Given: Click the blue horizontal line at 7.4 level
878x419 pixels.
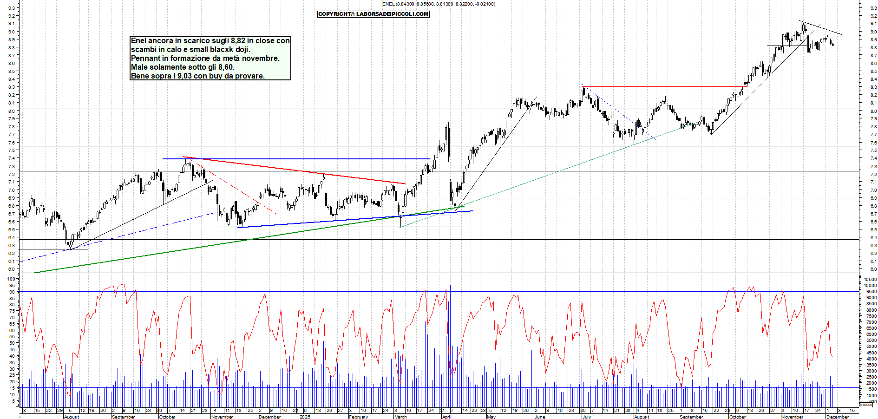Looking at the screenshot, I should pos(297,159).
